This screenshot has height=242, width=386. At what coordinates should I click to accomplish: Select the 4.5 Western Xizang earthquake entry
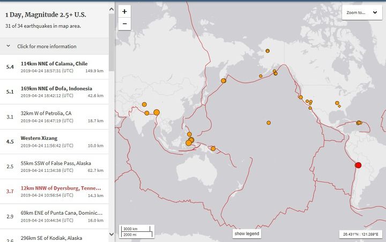54,142
